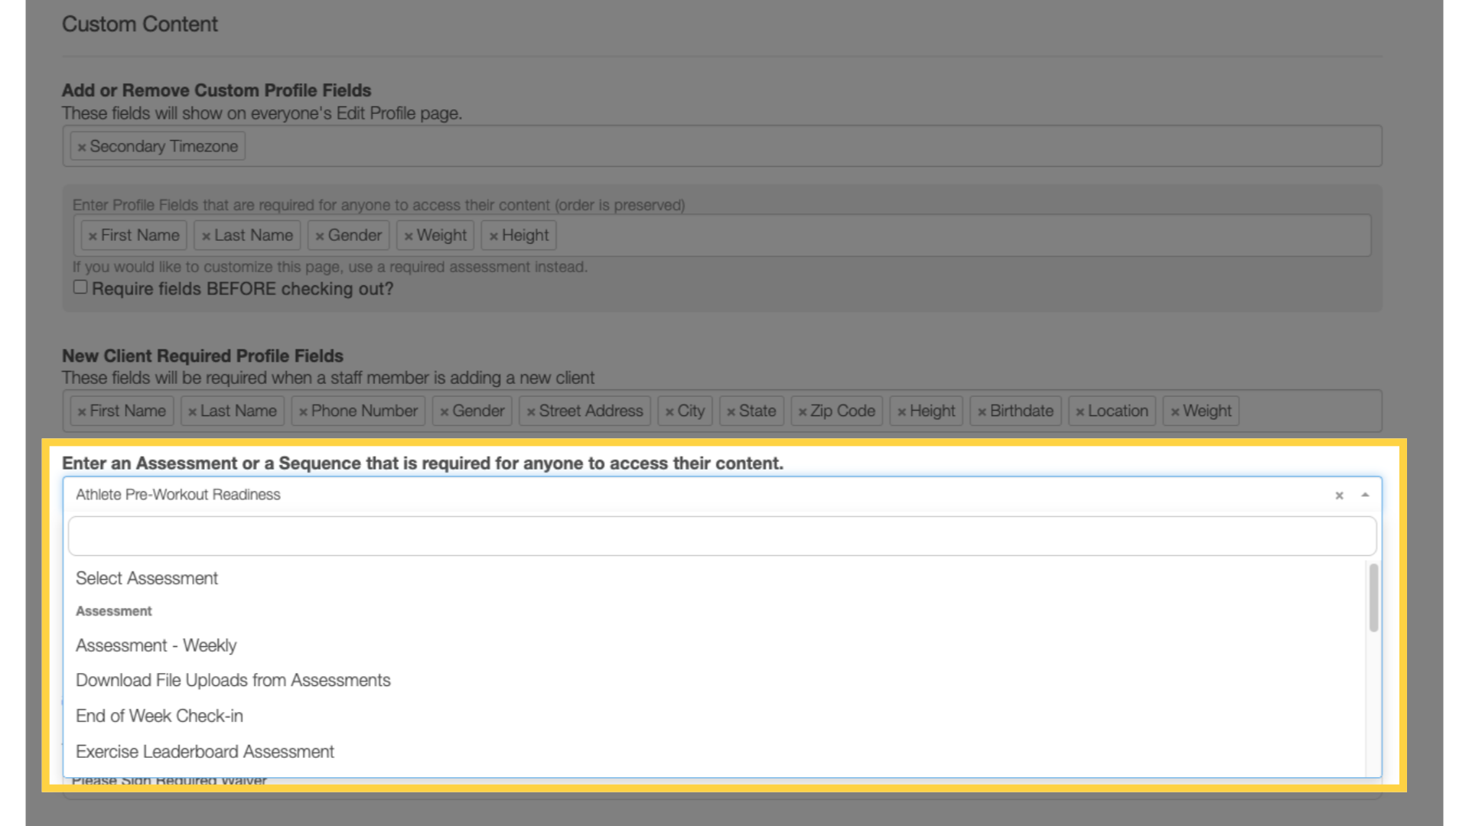The image size is (1469, 826).
Task: Remove the Secondary Timezone tag
Action: (x=82, y=147)
